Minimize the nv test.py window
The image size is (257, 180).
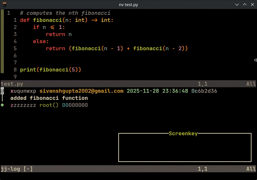pyautogui.click(x=237, y=4)
